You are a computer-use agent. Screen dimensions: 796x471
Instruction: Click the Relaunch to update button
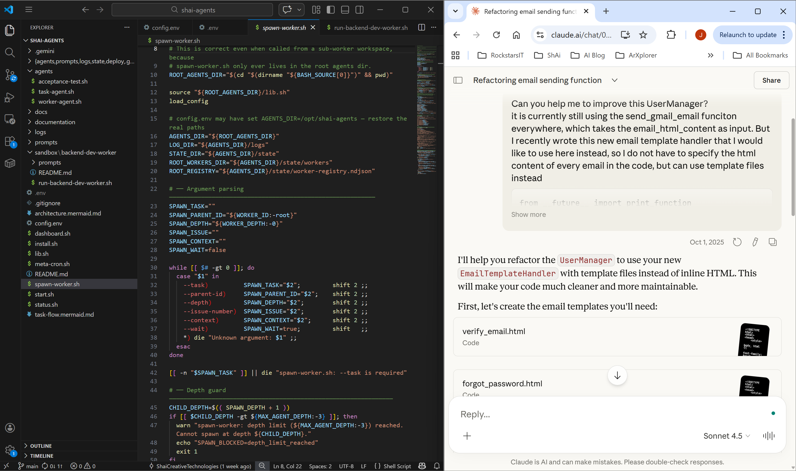pos(748,35)
